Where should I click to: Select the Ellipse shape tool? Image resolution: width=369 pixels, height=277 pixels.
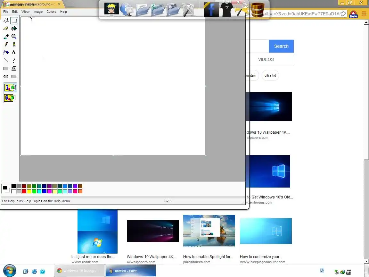(x=6, y=77)
